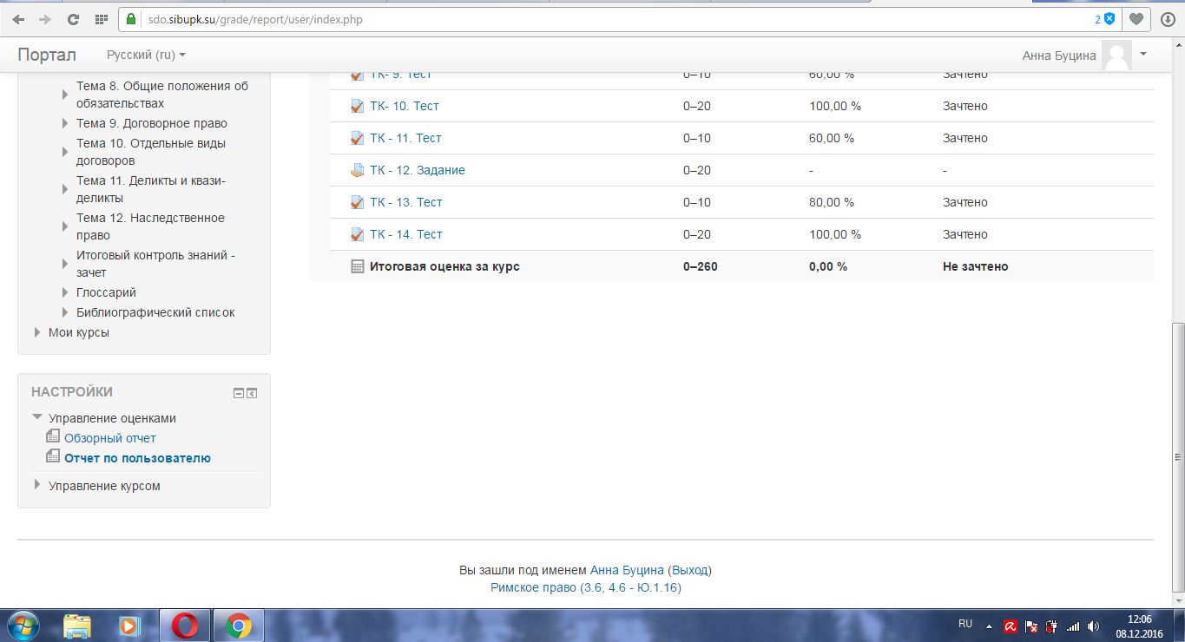Click the browser reload page icon
The width and height of the screenshot is (1185, 642).
[x=73, y=19]
